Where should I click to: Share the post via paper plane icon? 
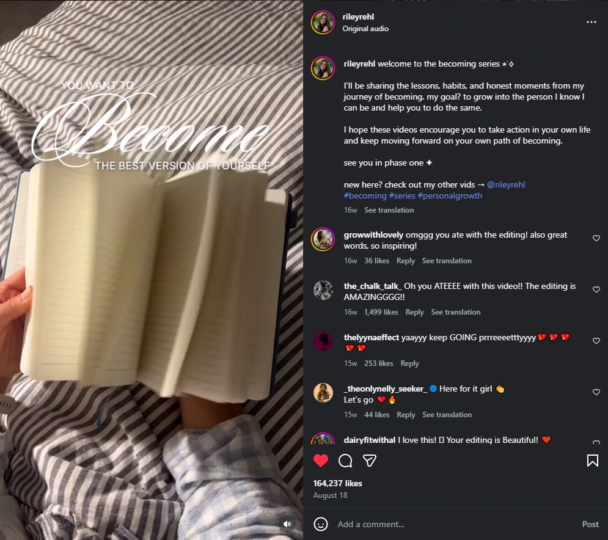point(370,461)
